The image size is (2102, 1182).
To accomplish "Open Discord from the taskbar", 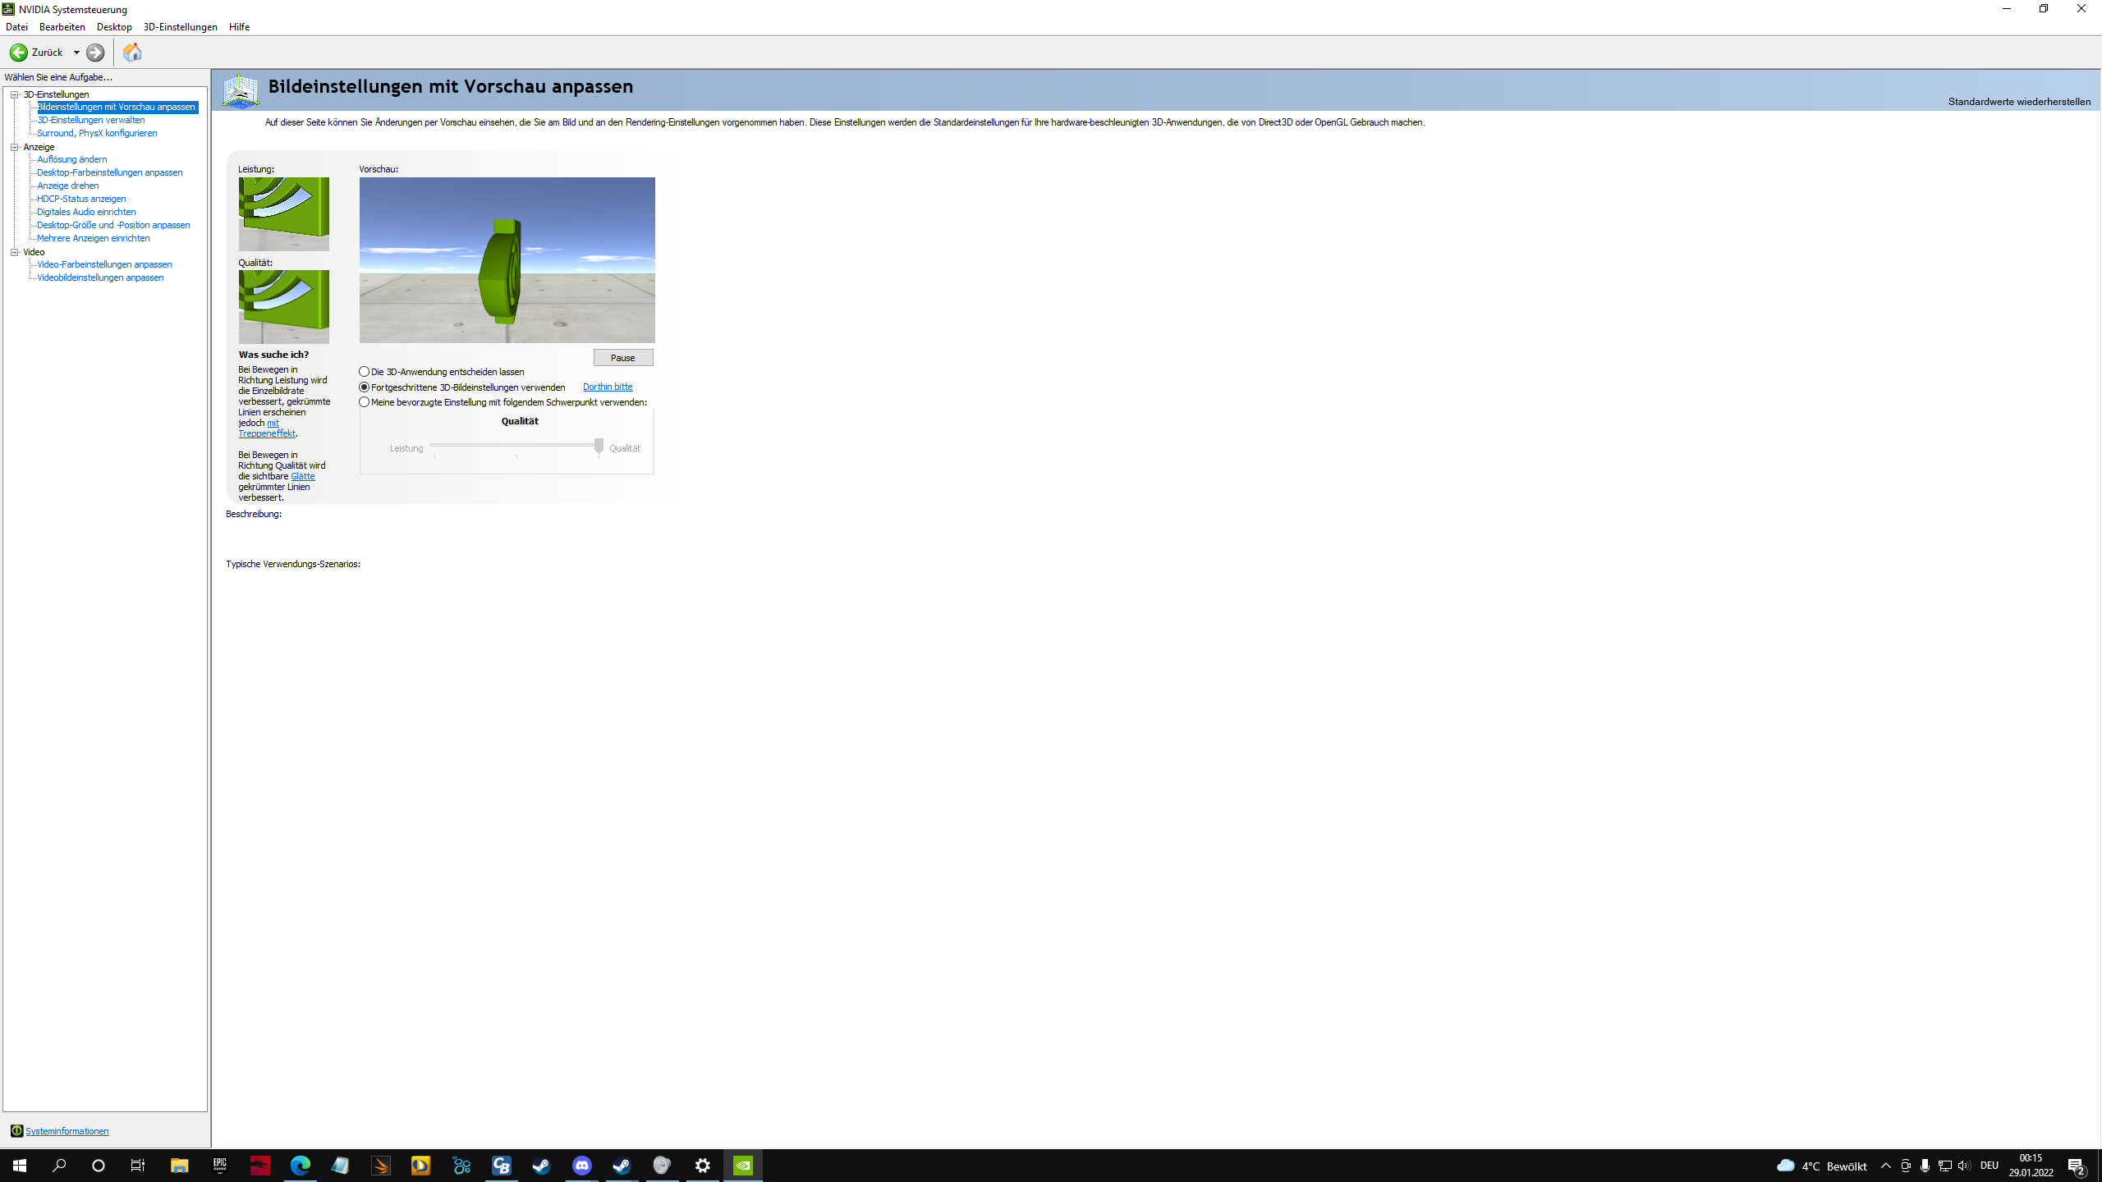I will click(582, 1166).
